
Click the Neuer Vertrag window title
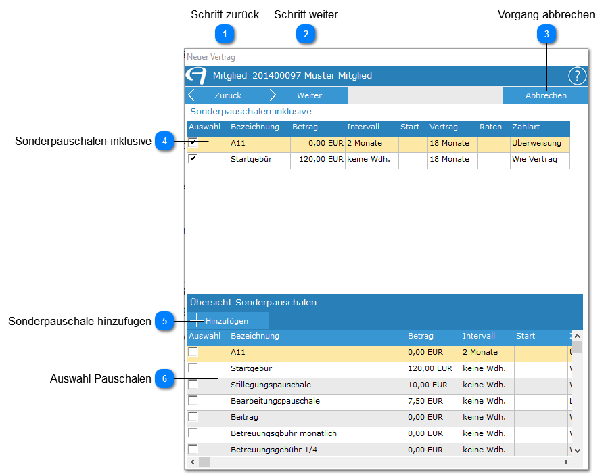[210, 57]
